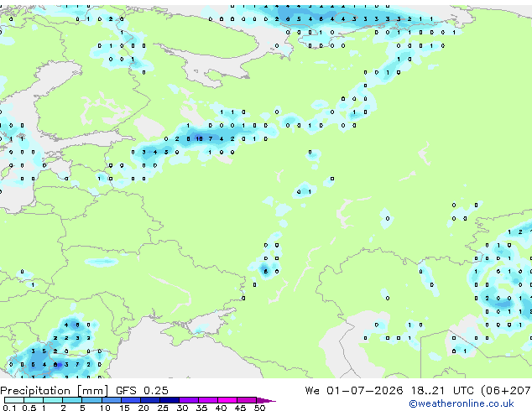Click the 'GFS 0.25' model label
Image resolution: width=532 pixels, height=411 pixels.
click(142, 391)
